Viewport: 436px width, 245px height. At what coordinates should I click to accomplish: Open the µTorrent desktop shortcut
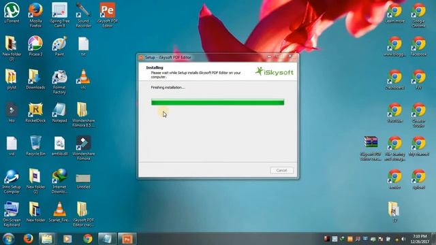coord(12,13)
